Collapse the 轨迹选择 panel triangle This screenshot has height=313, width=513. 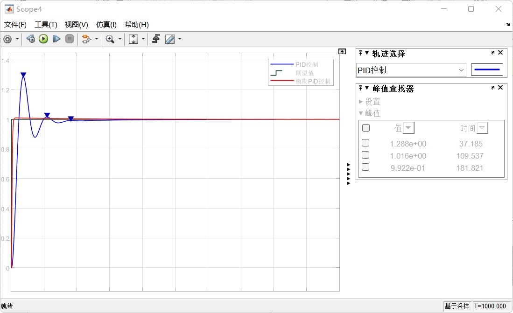pyautogui.click(x=367, y=53)
